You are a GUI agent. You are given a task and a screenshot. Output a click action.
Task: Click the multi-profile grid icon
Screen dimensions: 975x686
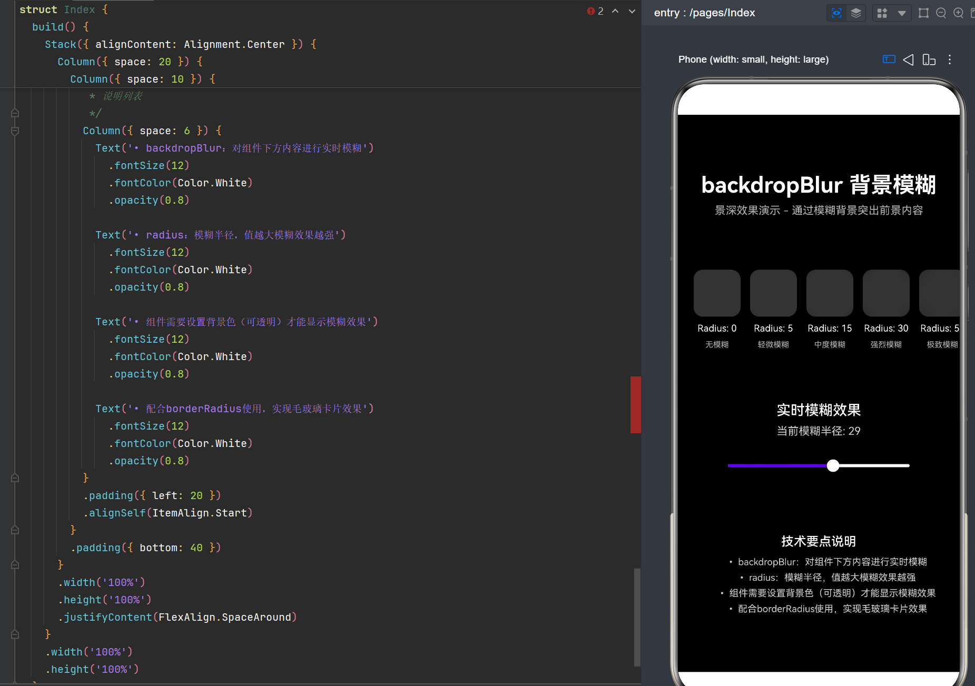[x=882, y=13]
